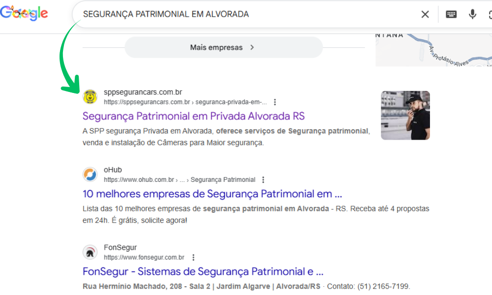Click the Google logo

[24, 13]
